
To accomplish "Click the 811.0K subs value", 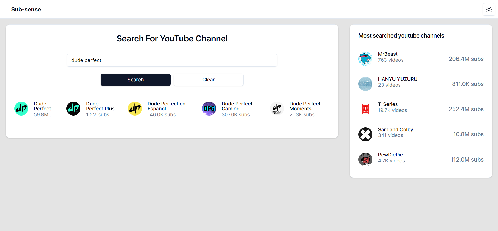I will point(468,84).
